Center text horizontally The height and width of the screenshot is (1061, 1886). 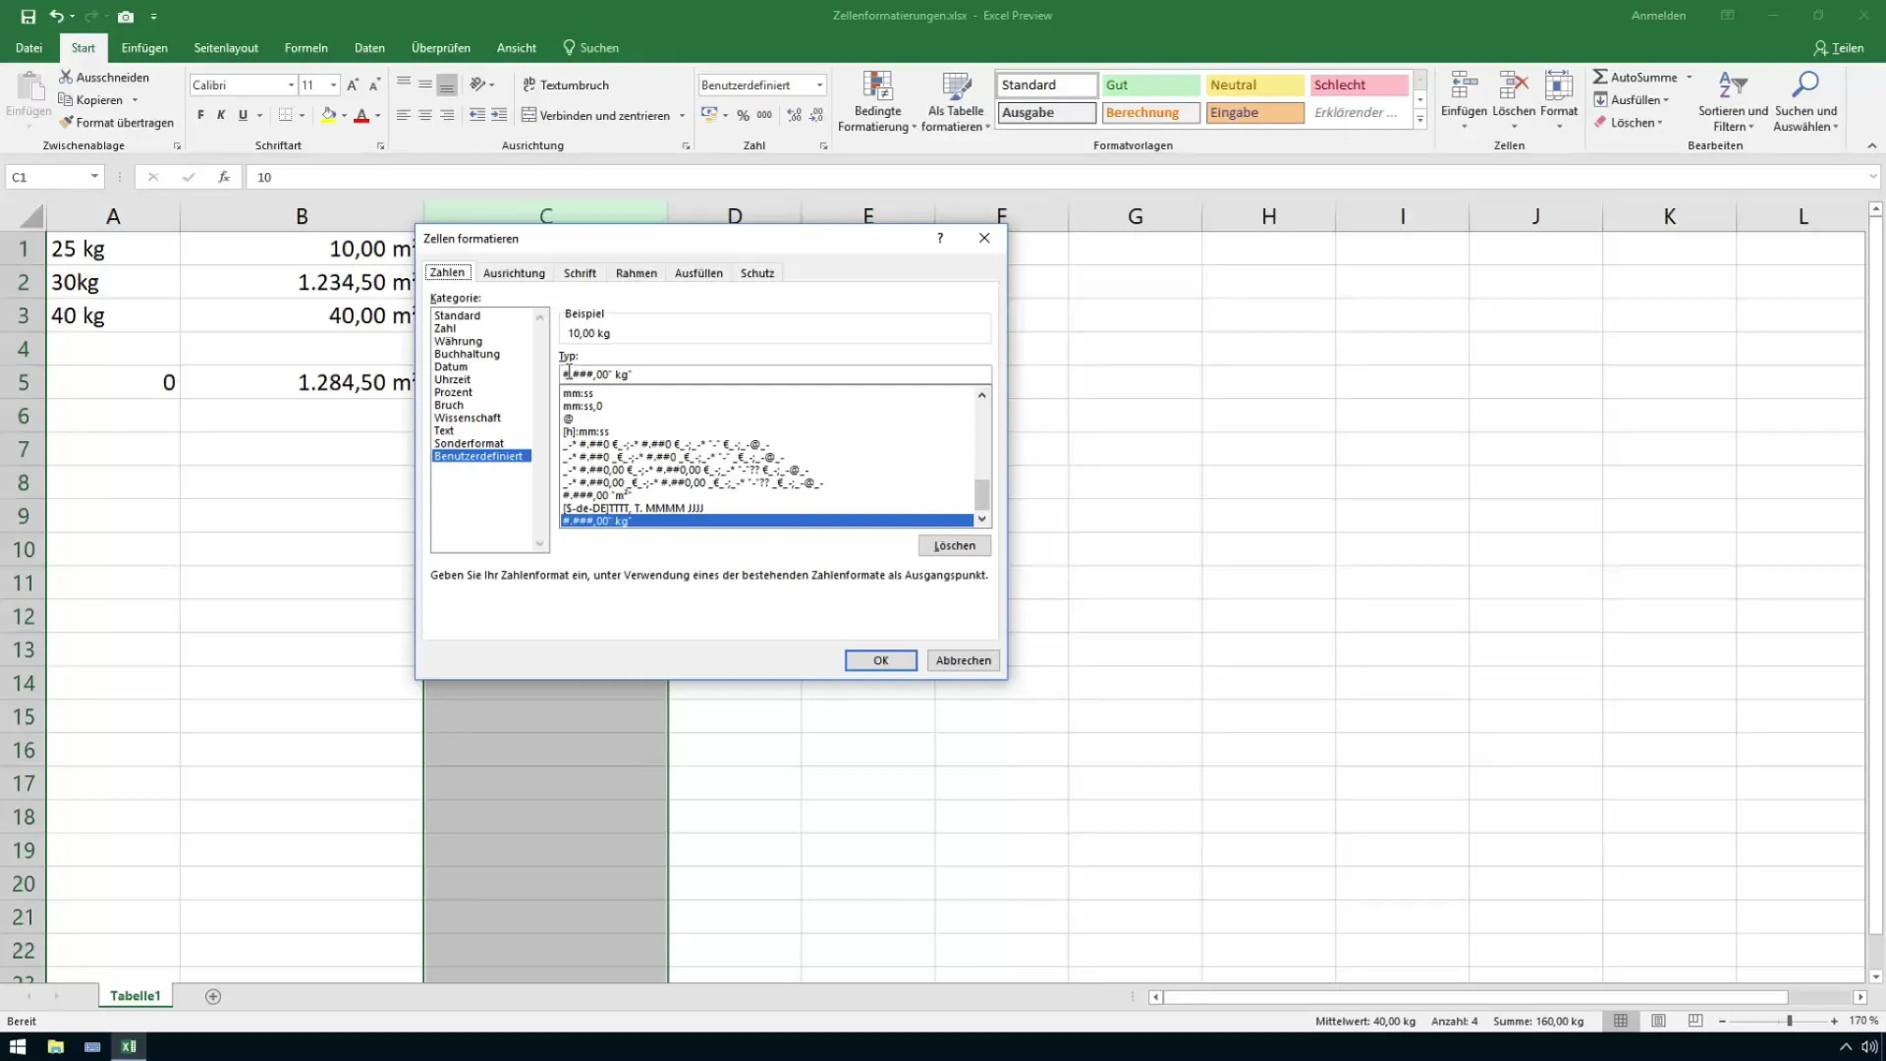click(x=424, y=115)
